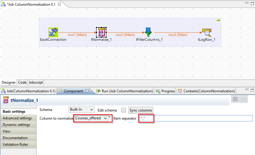Minimize the editor area panel
The width and height of the screenshot is (255, 155).
click(x=247, y=3)
